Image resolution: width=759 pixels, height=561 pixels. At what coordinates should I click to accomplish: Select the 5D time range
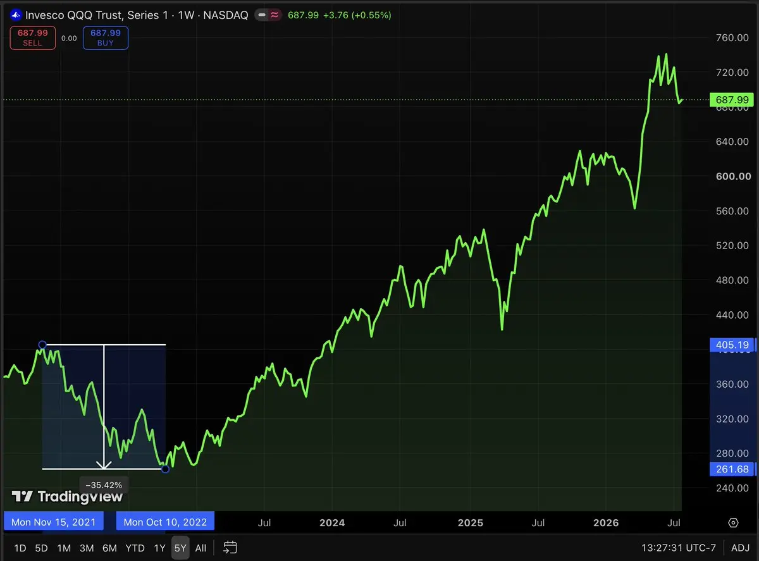tap(41, 548)
